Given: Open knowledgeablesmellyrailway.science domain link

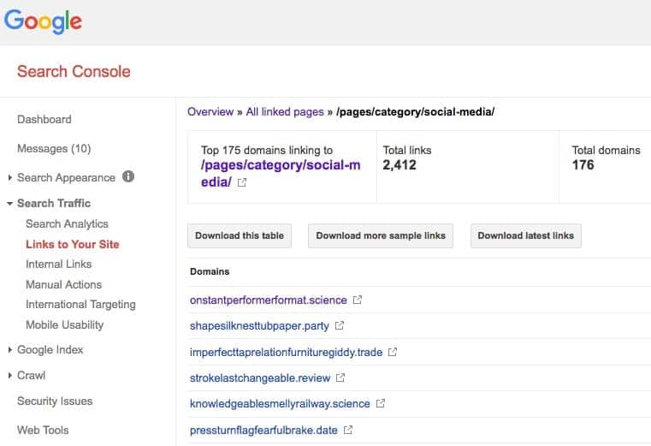Looking at the screenshot, I should coord(280,403).
